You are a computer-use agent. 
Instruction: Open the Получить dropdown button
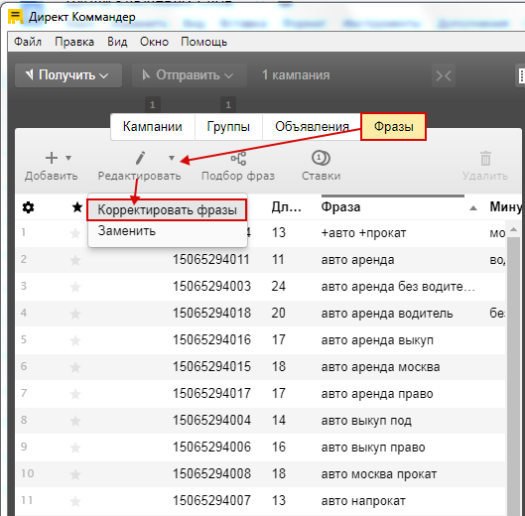68,75
